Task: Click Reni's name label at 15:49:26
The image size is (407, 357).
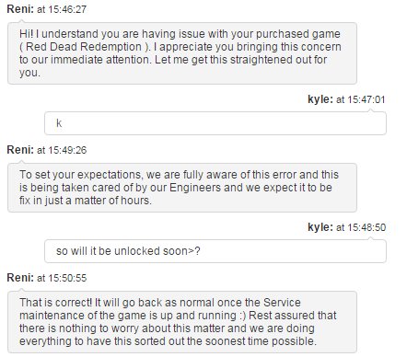Action: [20, 150]
